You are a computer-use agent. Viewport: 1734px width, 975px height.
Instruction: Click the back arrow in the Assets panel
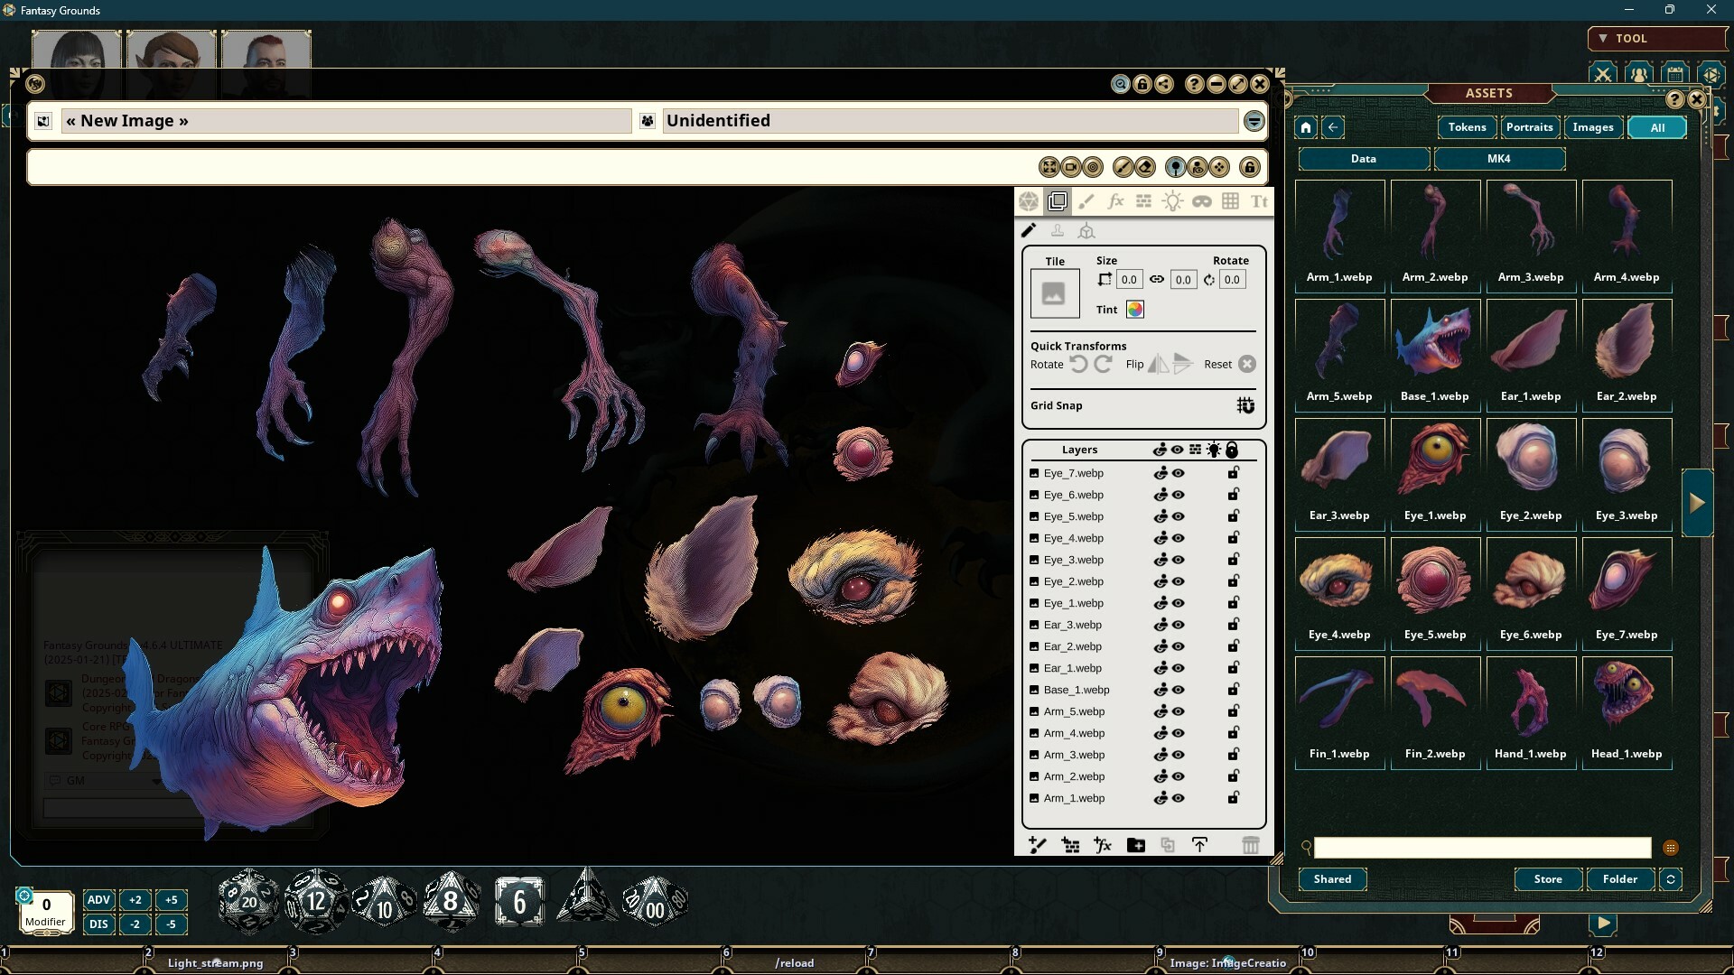point(1334,127)
